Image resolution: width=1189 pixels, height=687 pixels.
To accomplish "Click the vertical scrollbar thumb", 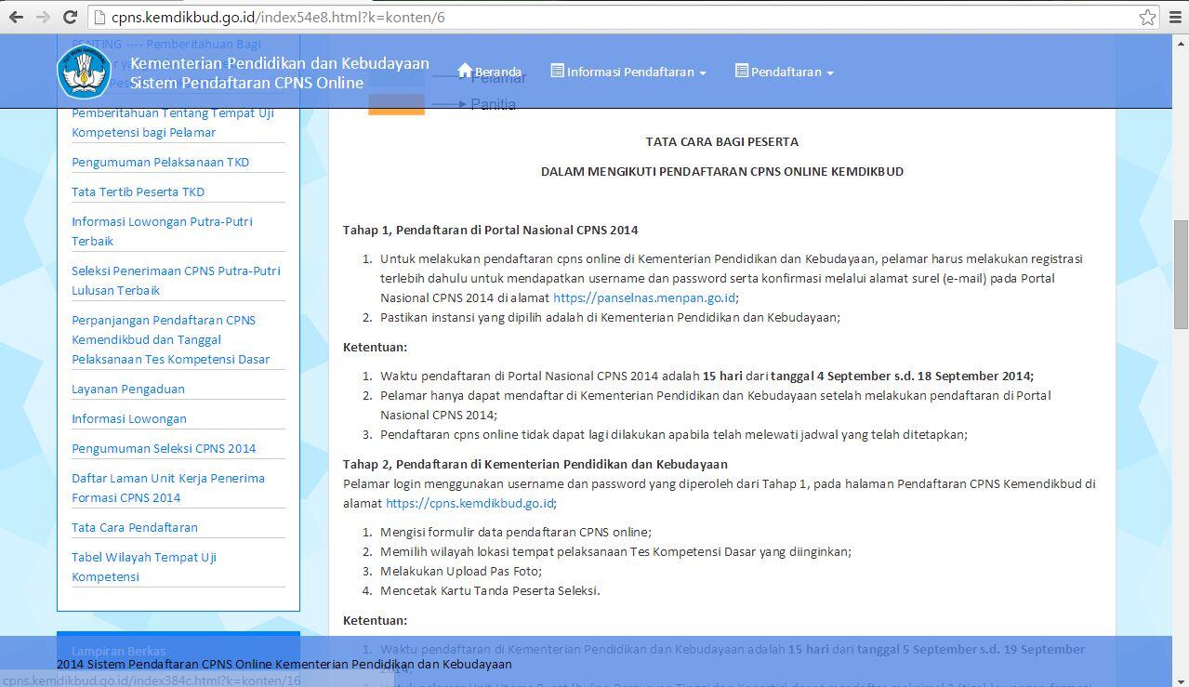I will tap(1181, 274).
